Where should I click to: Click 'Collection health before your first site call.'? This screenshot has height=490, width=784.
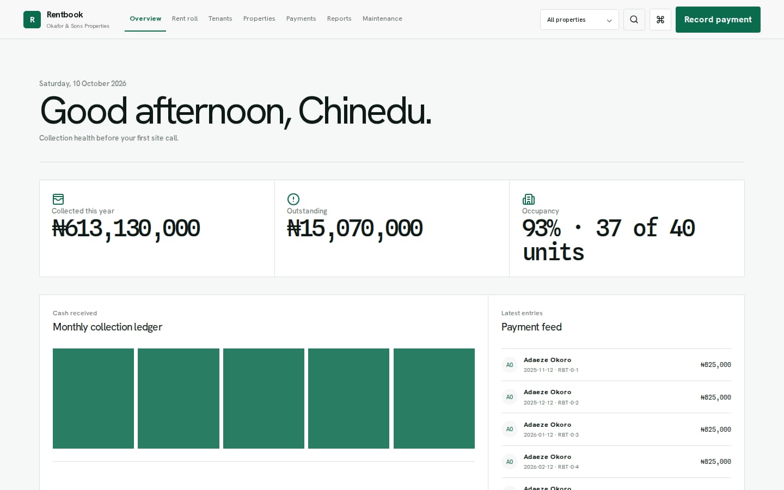[x=109, y=138]
